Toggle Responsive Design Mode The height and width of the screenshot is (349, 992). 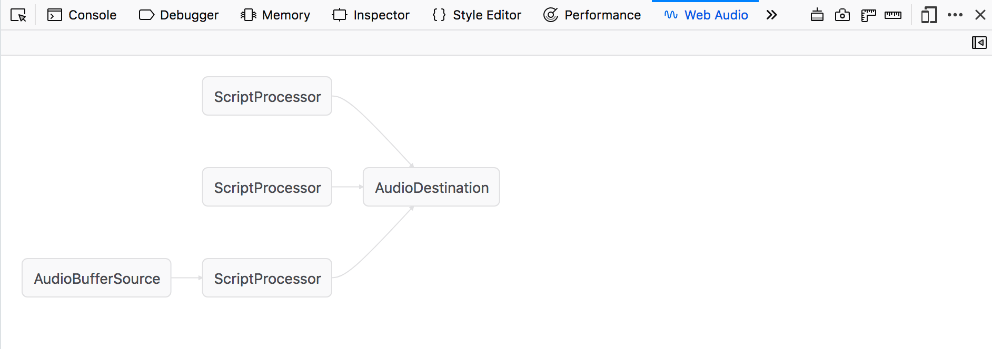(929, 15)
